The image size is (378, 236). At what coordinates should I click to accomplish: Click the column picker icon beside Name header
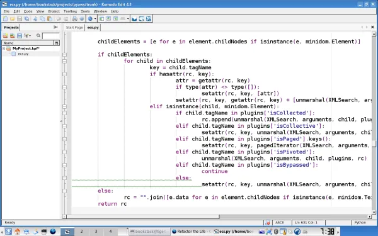tap(57, 43)
